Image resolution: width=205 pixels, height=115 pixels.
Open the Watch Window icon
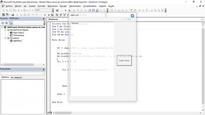[x=97, y=10]
